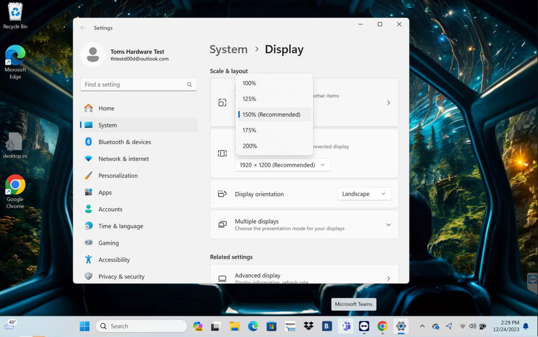Launch TeamViewer from the taskbar
Image resolution: width=538 pixels, height=337 pixels.
click(x=364, y=326)
